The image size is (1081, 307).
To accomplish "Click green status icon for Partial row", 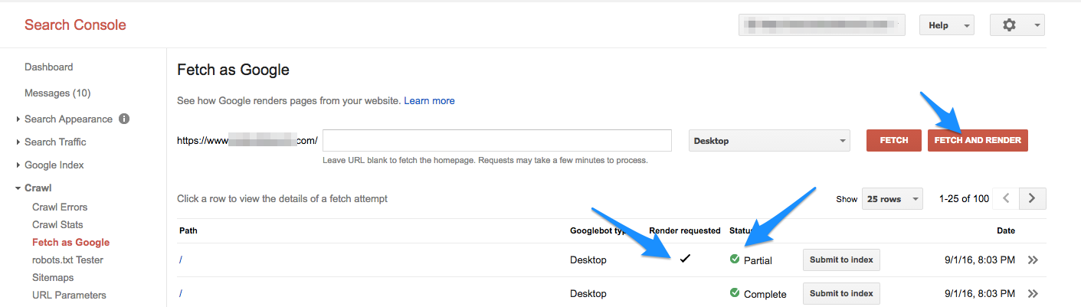I will 735,260.
